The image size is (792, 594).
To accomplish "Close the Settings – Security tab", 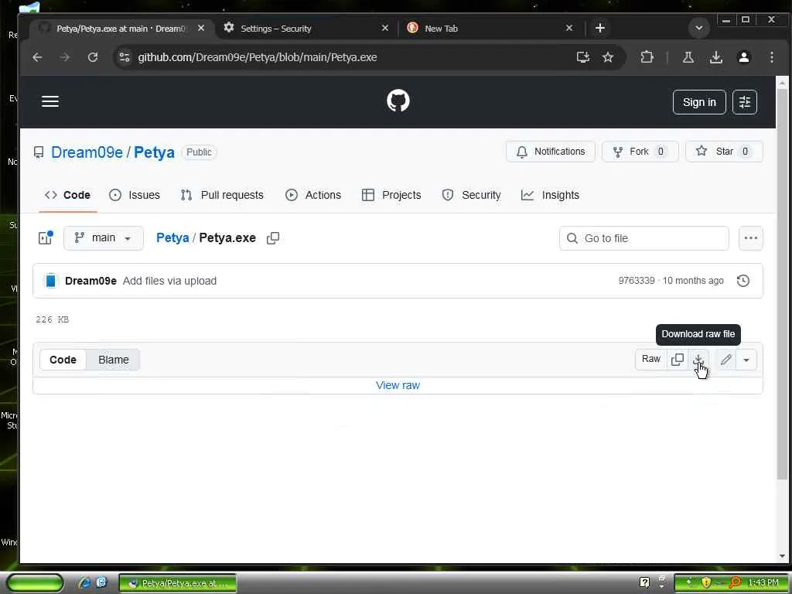I will (x=385, y=29).
